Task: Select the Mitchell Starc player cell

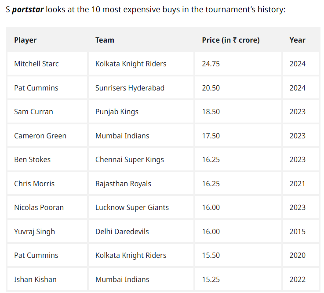Action: [36, 64]
